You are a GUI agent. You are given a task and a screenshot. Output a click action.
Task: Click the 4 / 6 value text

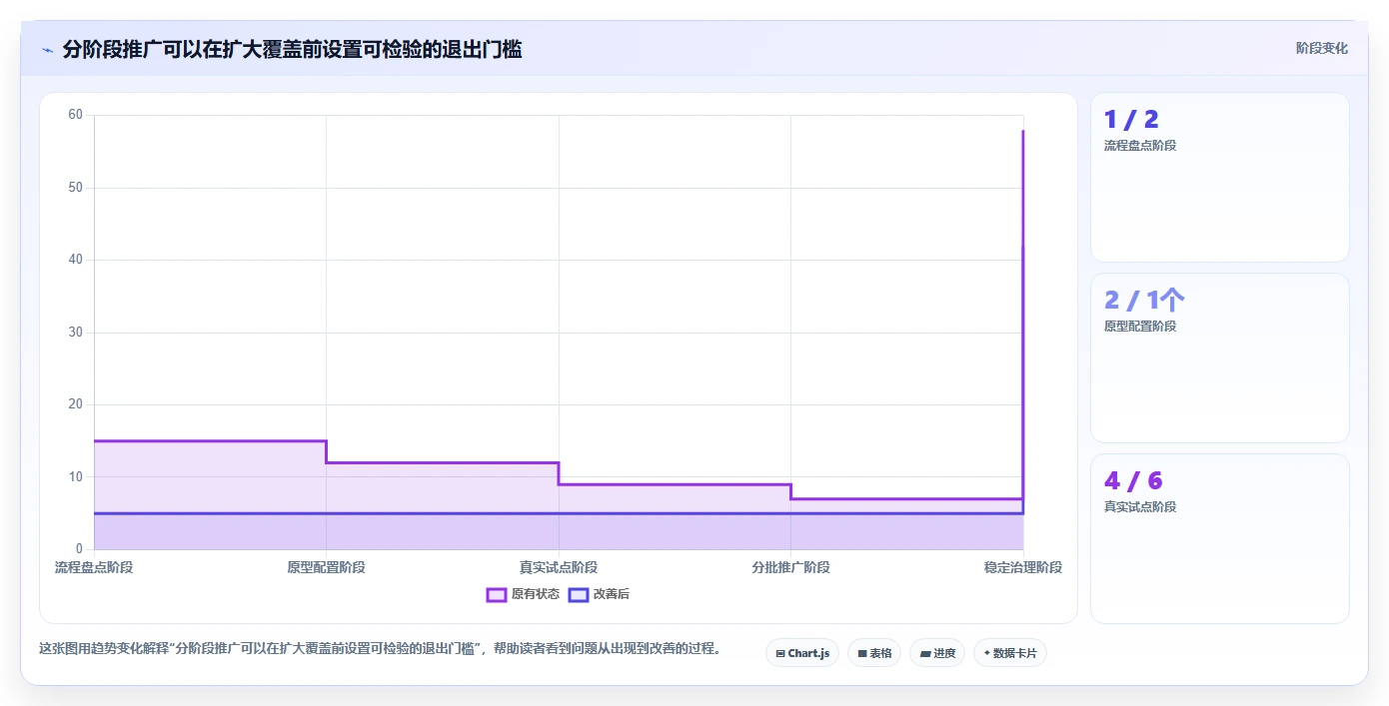pos(1133,481)
